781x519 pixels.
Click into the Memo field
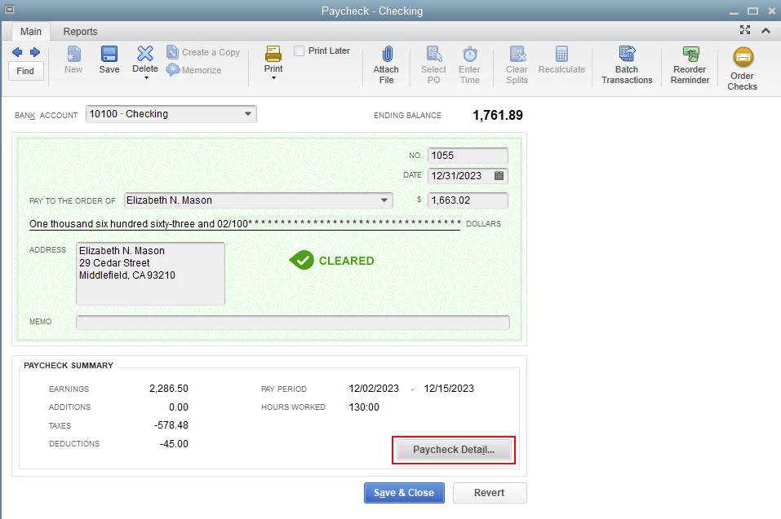click(293, 322)
